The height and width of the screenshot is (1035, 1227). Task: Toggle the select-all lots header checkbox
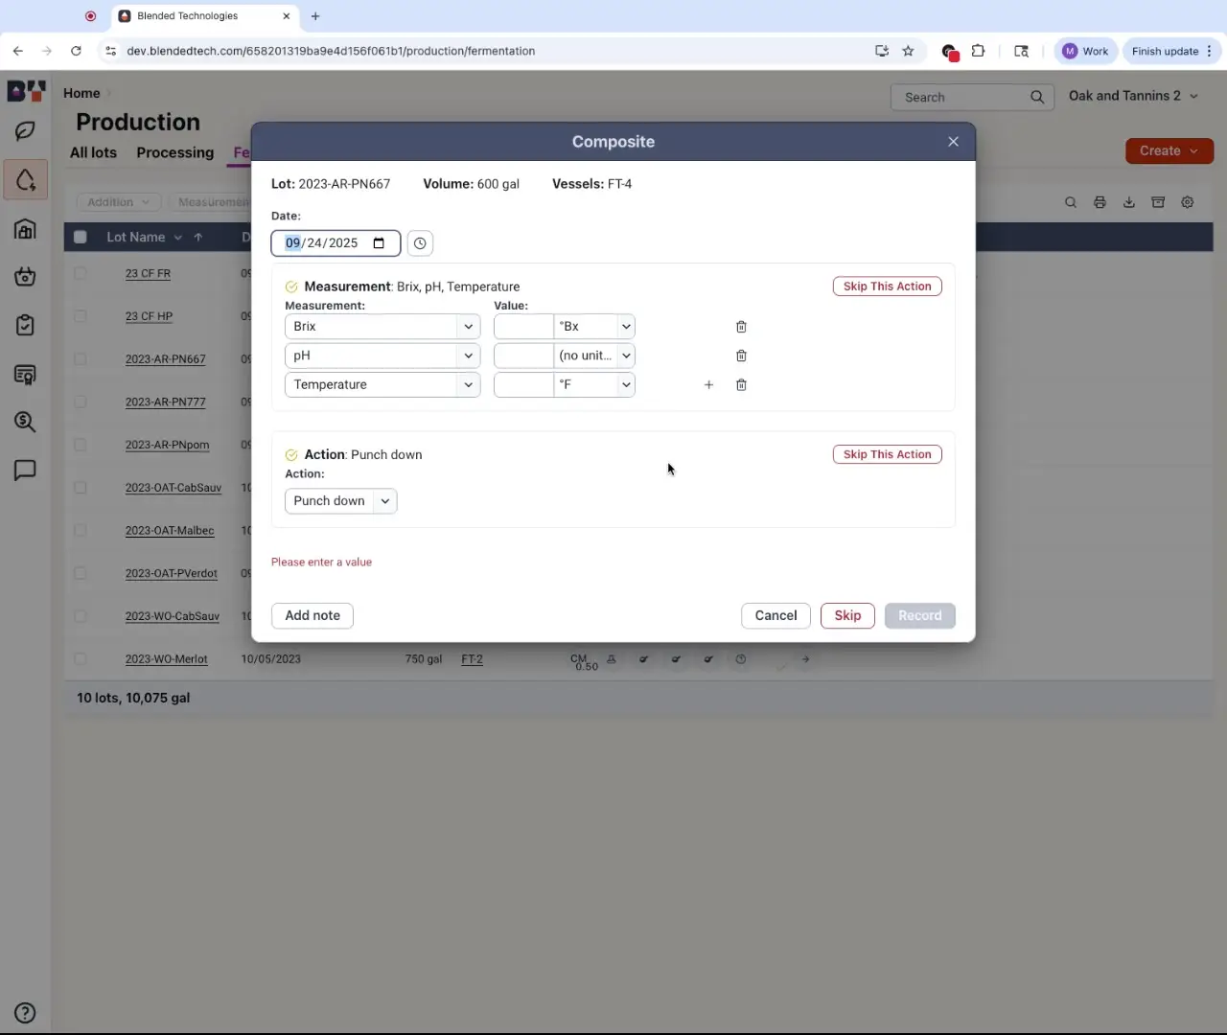point(81,237)
